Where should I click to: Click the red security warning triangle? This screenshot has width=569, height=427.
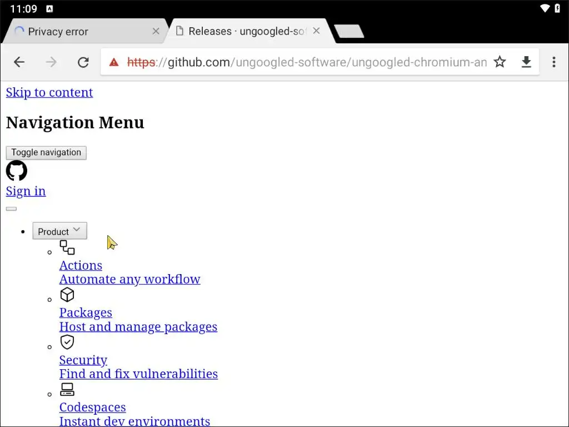point(114,62)
